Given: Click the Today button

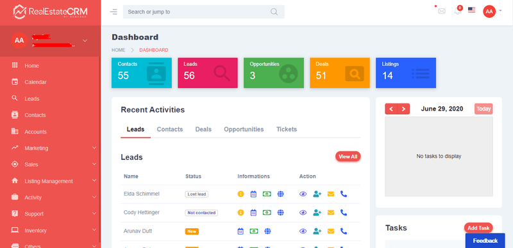Looking at the screenshot, I should click(484, 109).
